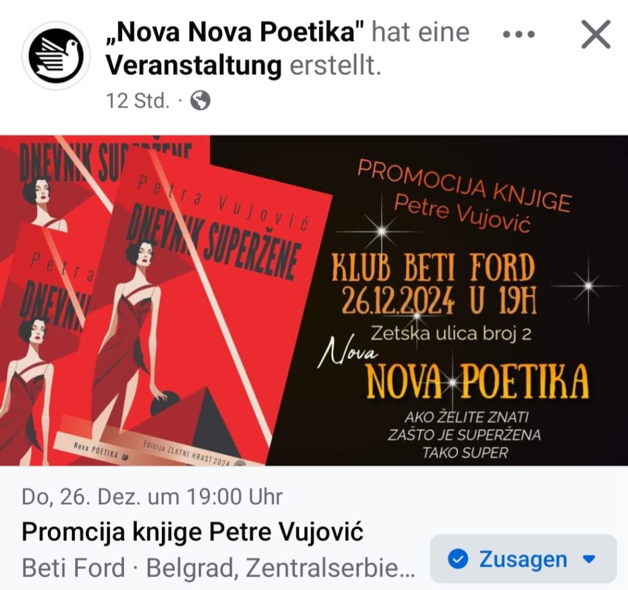
Task: Click the Beti Ford Belgrad location line
Action: pyautogui.click(x=218, y=568)
